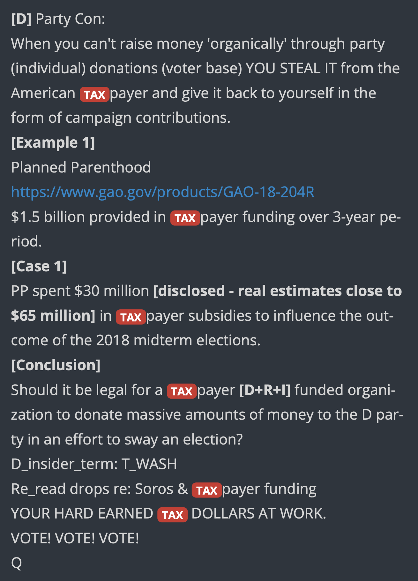
Task: Click the TAX badge after "Soros &"
Action: point(207,490)
